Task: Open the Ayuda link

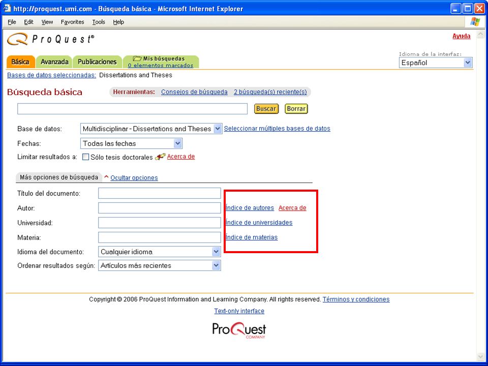Action: [x=461, y=36]
